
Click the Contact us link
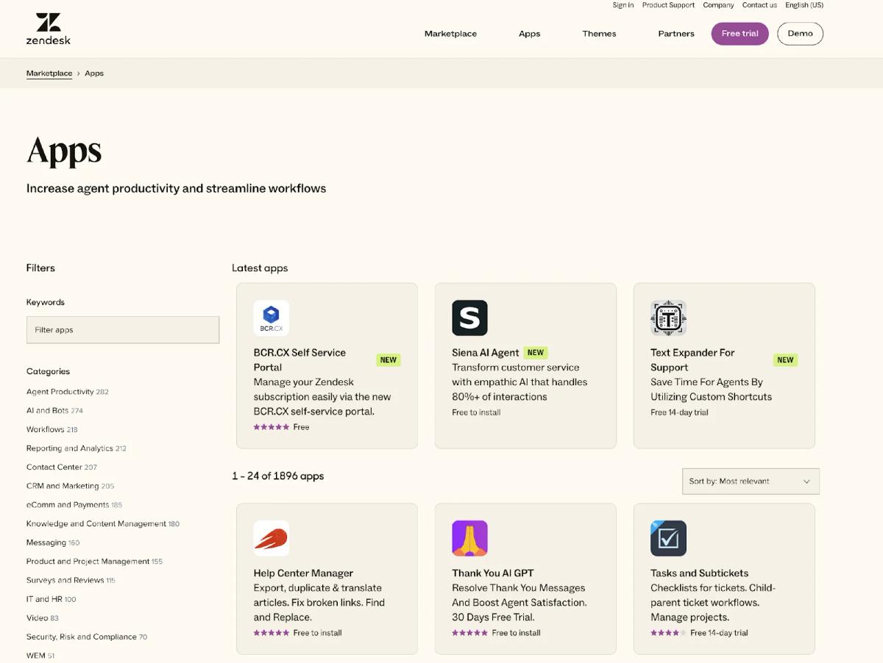point(759,5)
